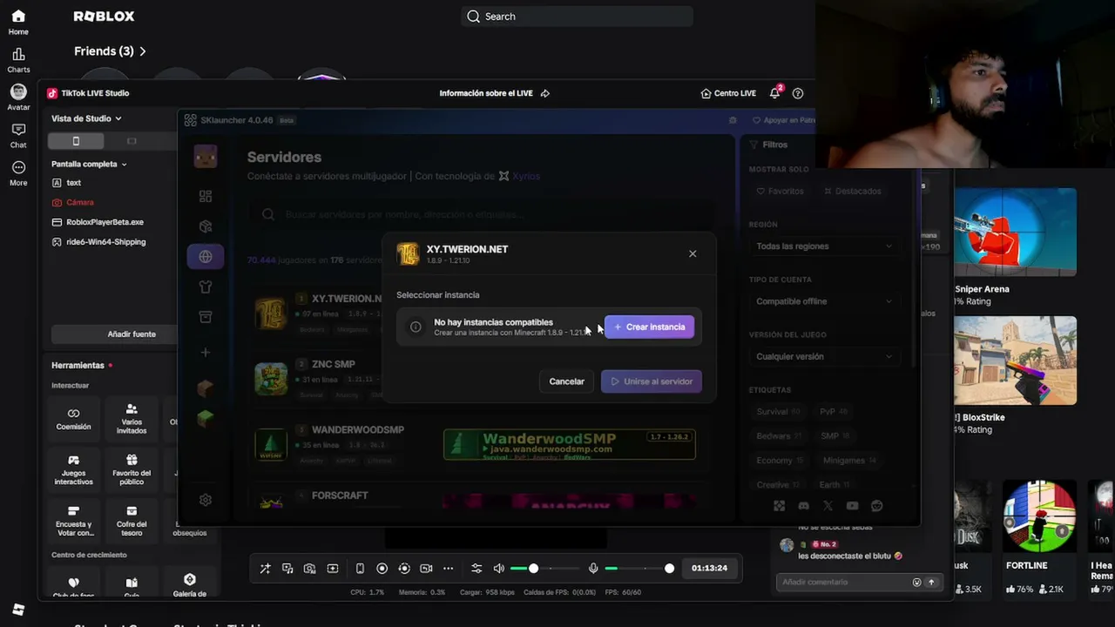Open the Roblox Avatar page
Viewport: 1115px width, 627px height.
pos(18,98)
